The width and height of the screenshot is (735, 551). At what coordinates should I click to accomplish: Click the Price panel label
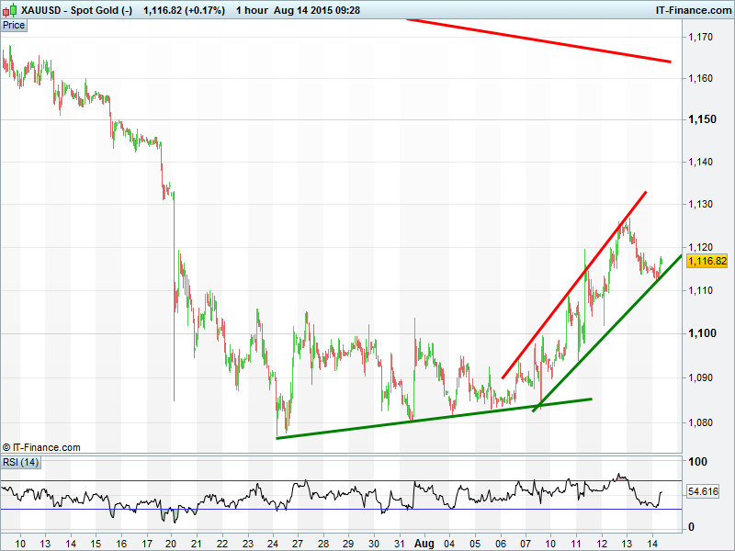[x=15, y=26]
